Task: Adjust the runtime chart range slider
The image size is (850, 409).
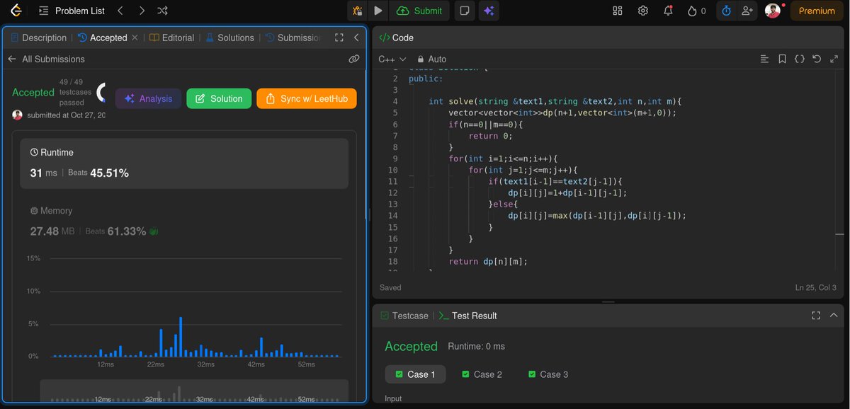Action: tap(194, 392)
